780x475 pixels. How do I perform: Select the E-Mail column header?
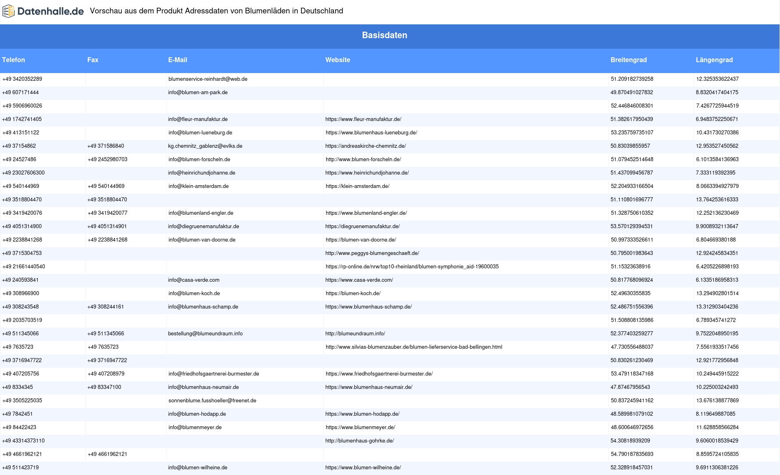tap(178, 60)
